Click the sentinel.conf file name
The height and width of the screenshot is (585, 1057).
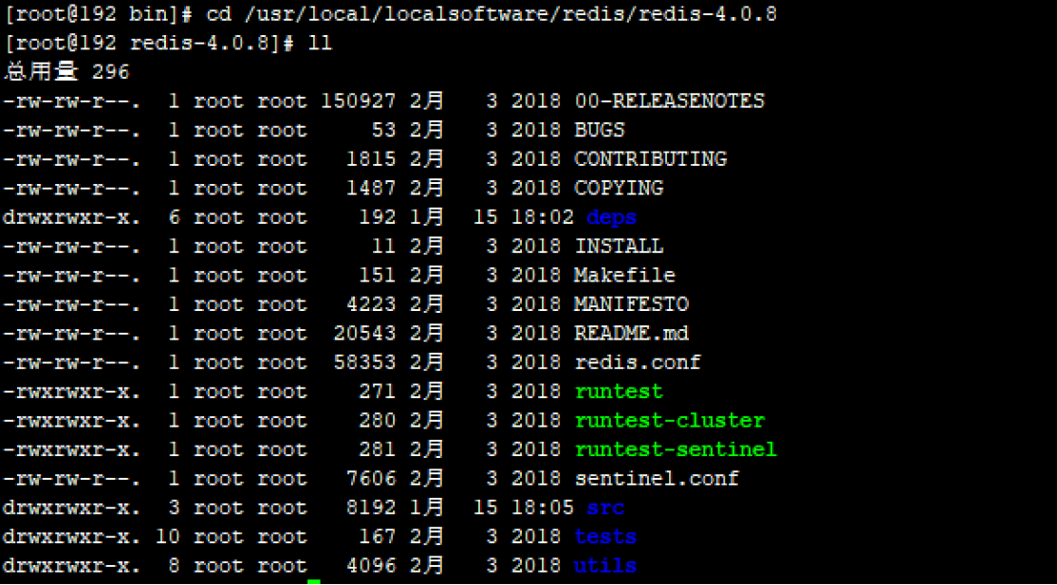pos(657,479)
